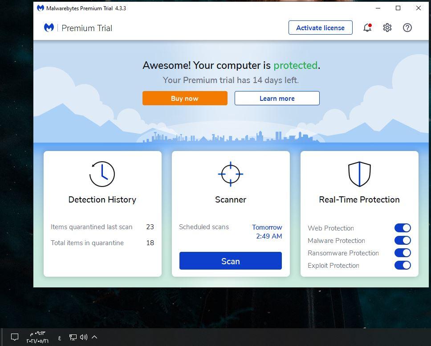The height and width of the screenshot is (346, 431).
Task: Turn off Malware Protection switch
Action: click(x=403, y=240)
